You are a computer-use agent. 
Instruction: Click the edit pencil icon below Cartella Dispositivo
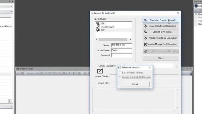(x=100, y=71)
